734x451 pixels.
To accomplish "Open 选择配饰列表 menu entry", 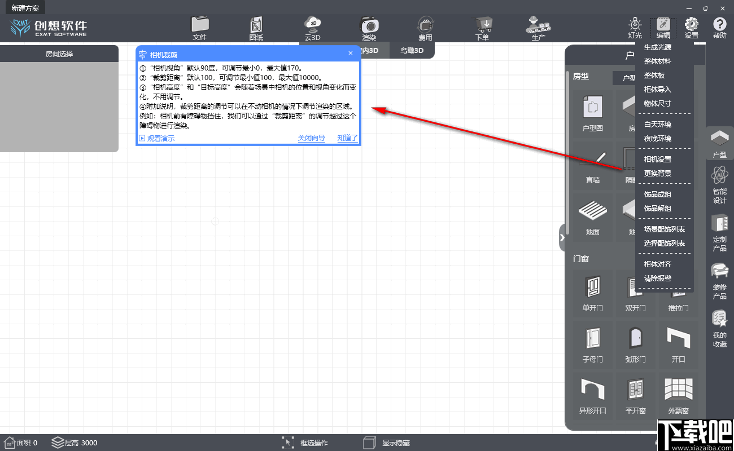I will coord(665,244).
